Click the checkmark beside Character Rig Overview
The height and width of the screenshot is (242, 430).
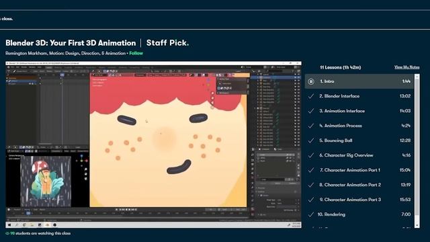pyautogui.click(x=311, y=155)
